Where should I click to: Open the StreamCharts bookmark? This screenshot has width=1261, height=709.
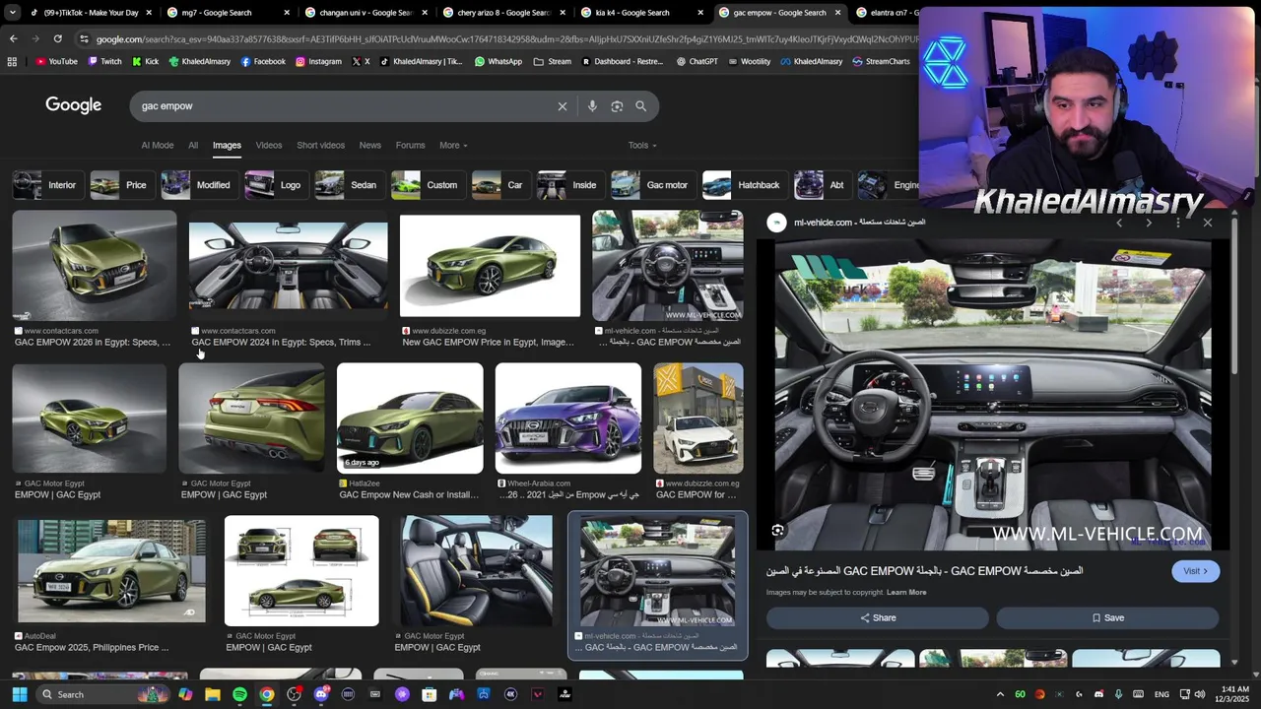[881, 61]
